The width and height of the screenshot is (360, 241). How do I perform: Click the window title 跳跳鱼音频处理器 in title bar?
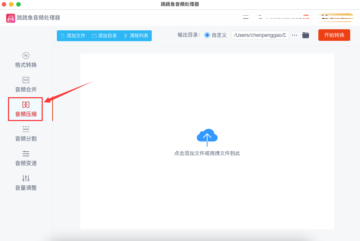pyautogui.click(x=180, y=4)
